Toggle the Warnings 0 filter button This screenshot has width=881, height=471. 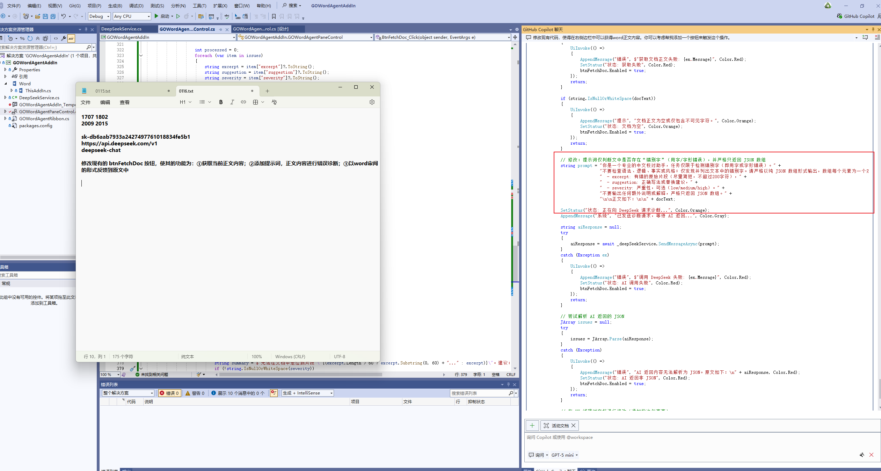tap(195, 393)
